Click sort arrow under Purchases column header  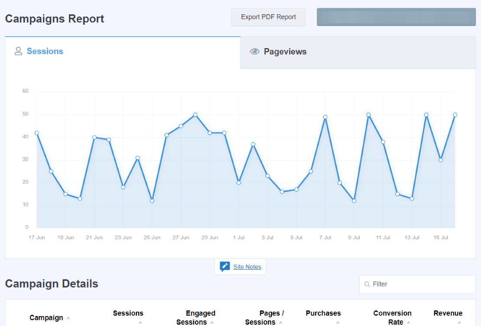[338, 322]
